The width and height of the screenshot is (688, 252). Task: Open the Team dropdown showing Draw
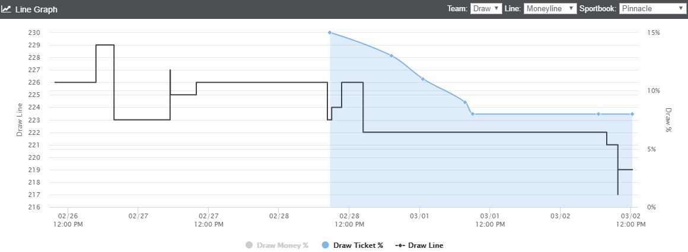(x=486, y=8)
